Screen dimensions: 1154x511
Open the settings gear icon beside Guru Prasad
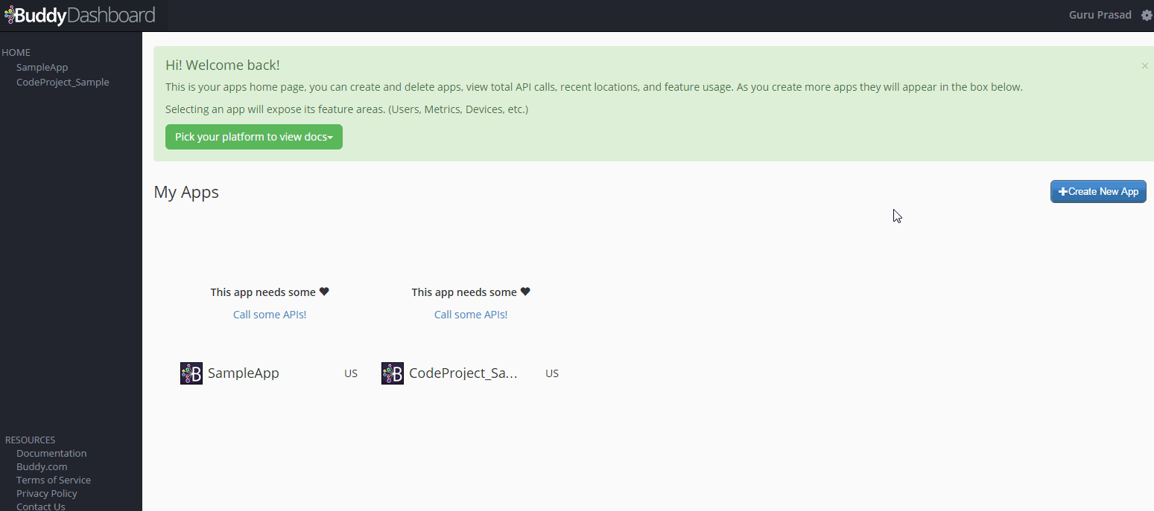pos(1147,15)
